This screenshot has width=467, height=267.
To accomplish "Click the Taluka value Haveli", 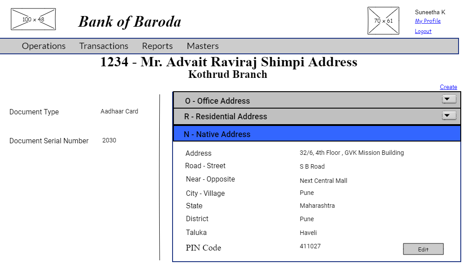I will coord(308,233).
